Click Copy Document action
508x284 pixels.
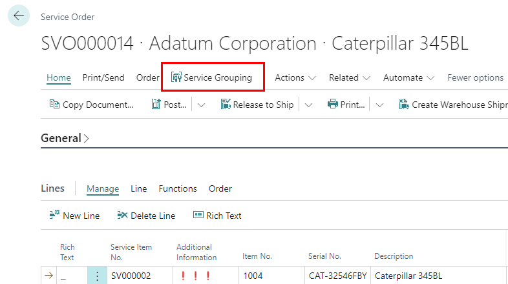(x=92, y=105)
